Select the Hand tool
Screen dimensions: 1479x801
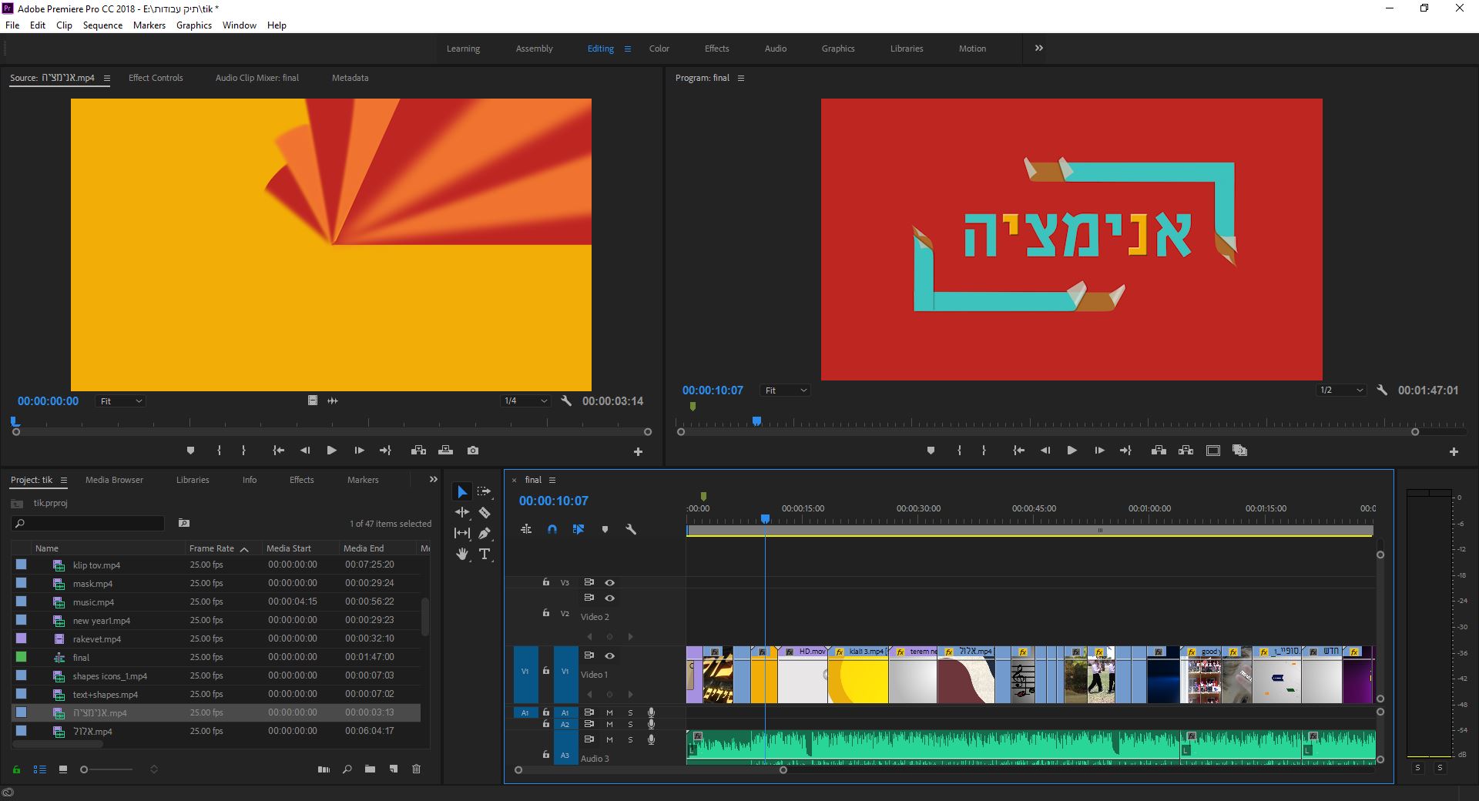tap(462, 554)
